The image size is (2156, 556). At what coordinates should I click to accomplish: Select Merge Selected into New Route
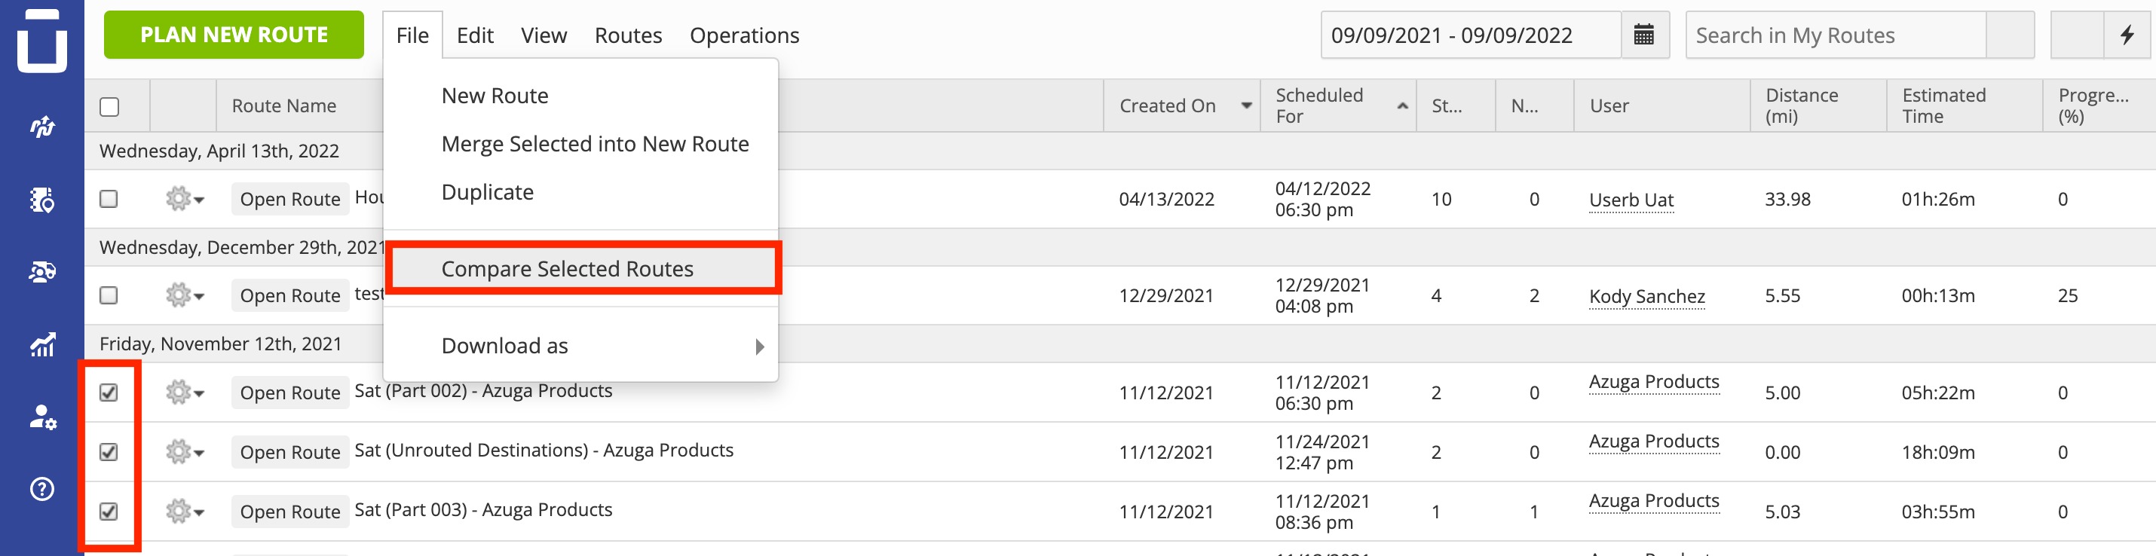(x=594, y=144)
